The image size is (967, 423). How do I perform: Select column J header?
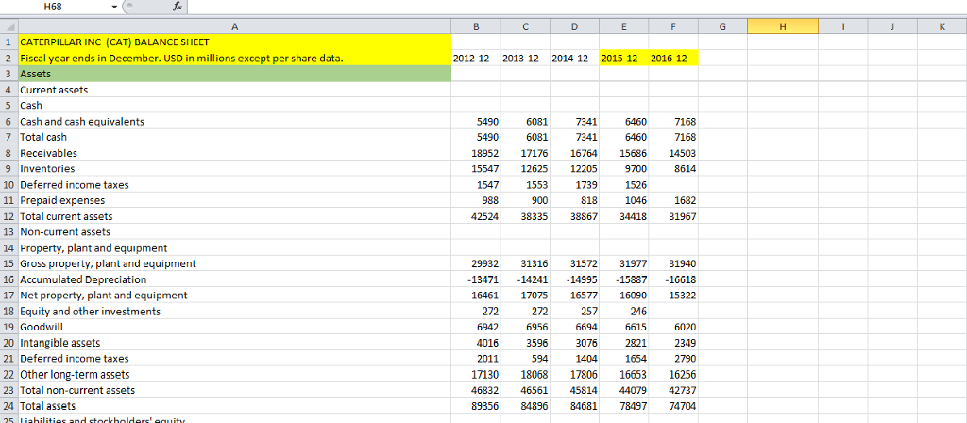point(892,26)
